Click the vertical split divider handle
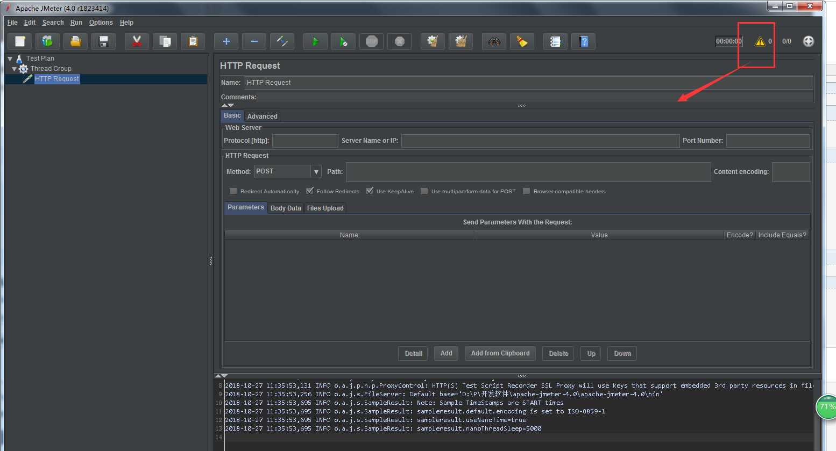 click(211, 261)
